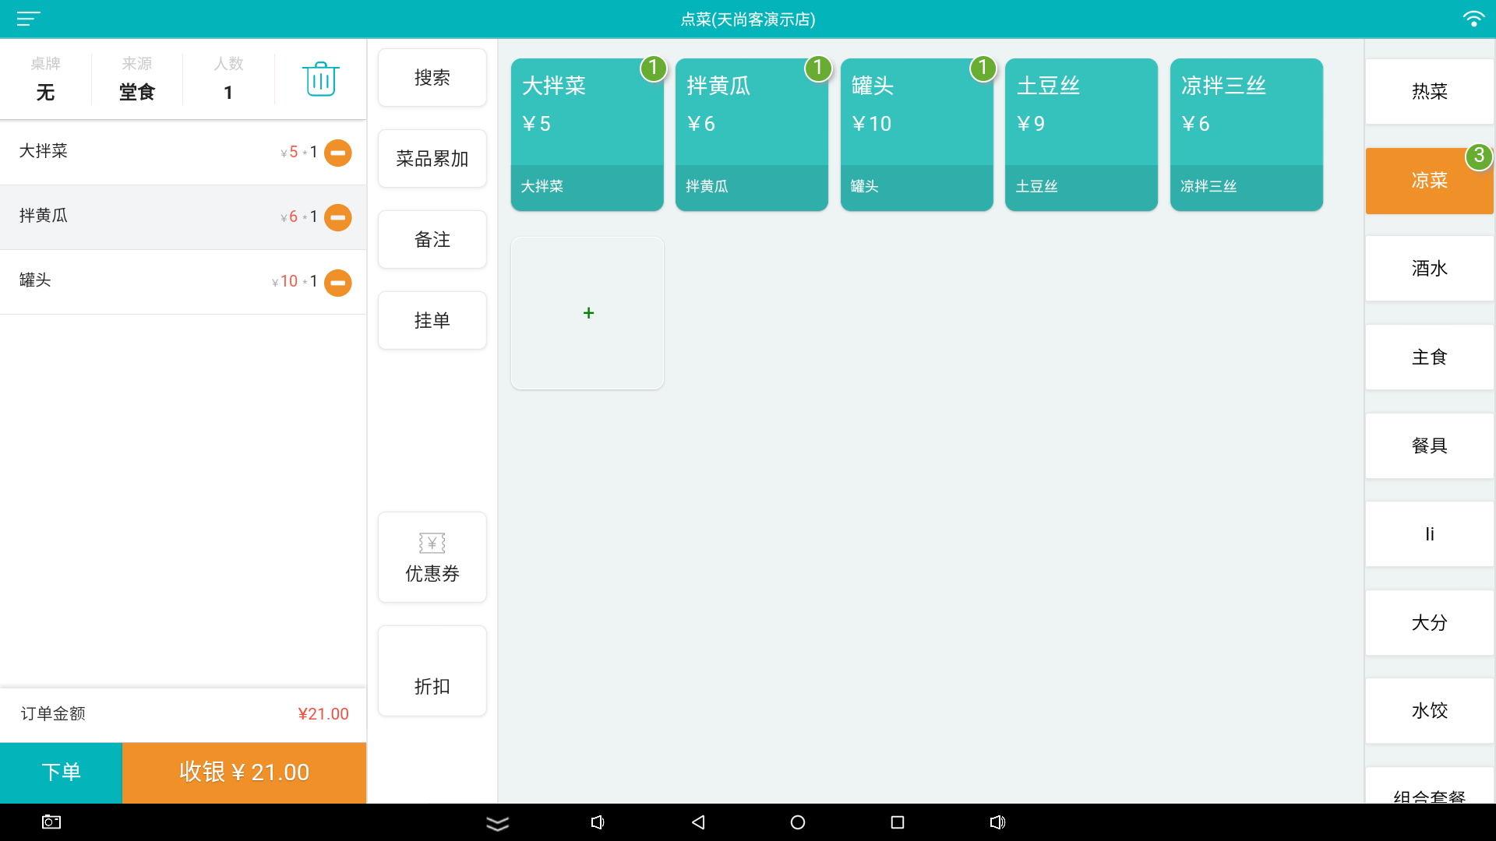Add a new dish with plus tile
The width and height of the screenshot is (1496, 841).
(587, 313)
